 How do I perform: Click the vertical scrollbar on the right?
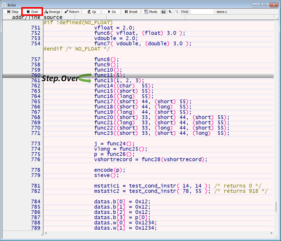pyautogui.click(x=276, y=206)
